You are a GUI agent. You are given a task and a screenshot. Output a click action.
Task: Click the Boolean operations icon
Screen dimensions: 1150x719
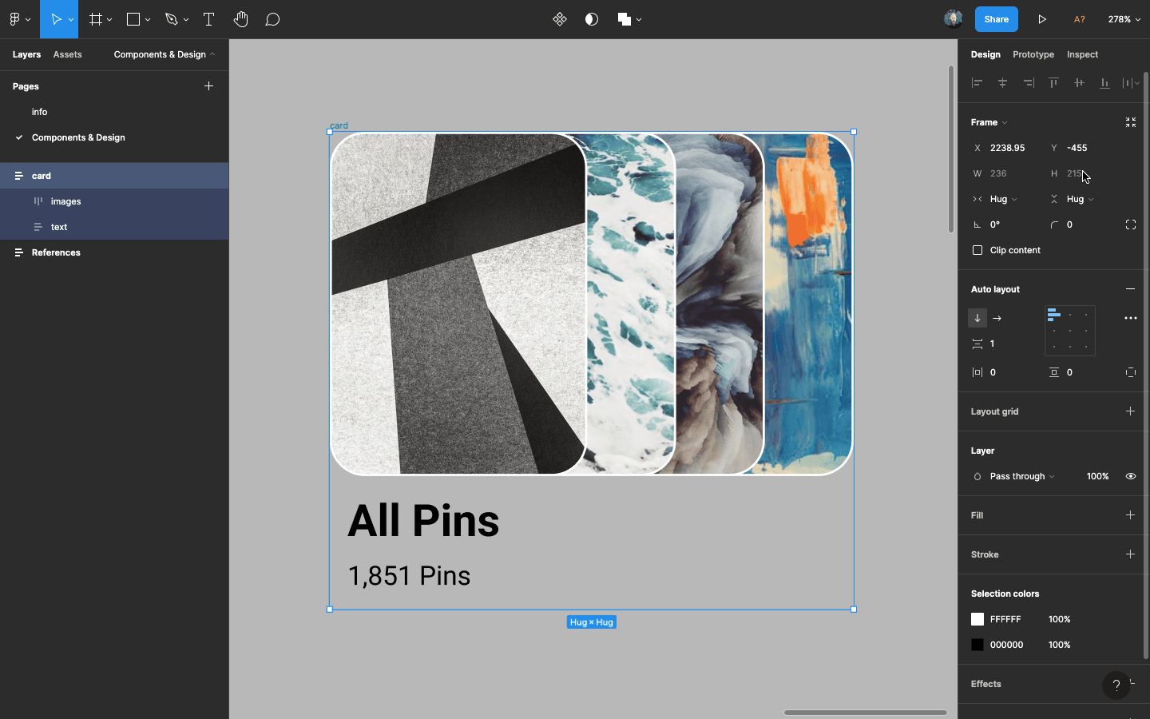coord(625,19)
